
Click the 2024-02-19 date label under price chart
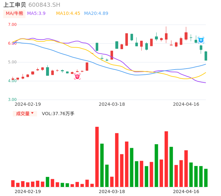(x=28, y=104)
